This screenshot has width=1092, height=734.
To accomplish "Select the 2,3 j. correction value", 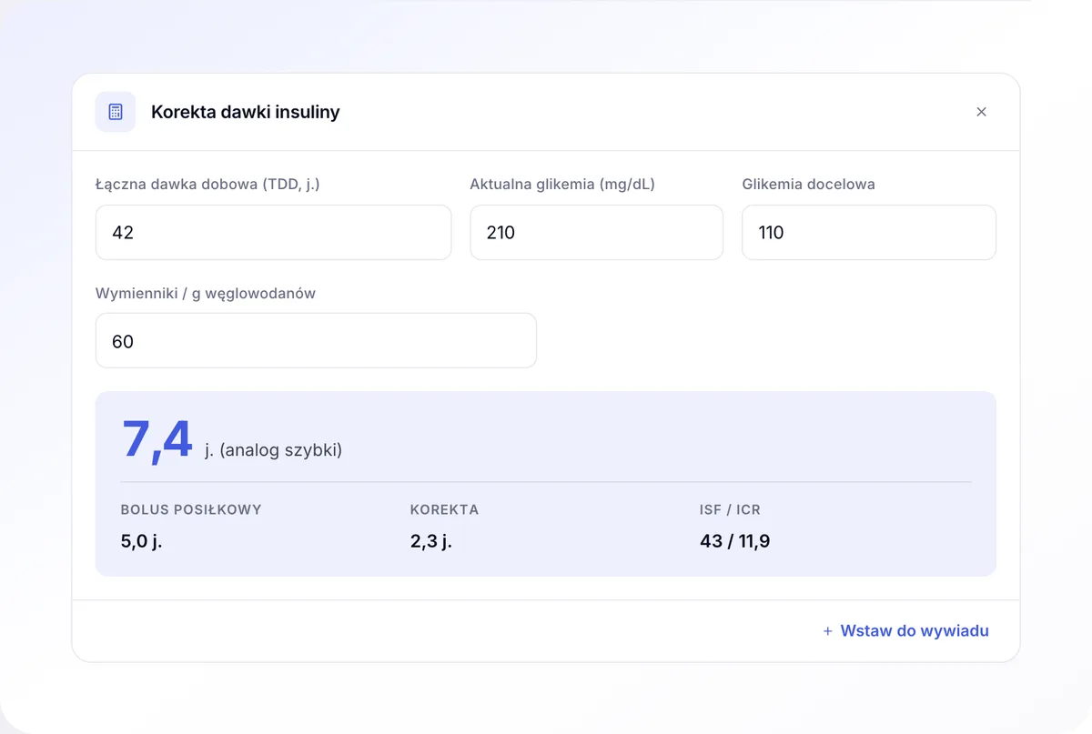I will point(431,541).
